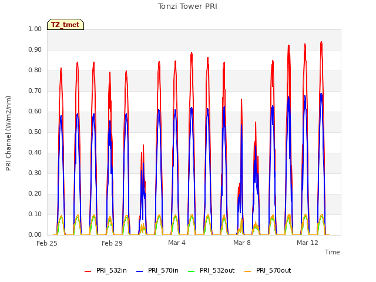
Task: Click the green PRI_532out legend swatch
Action: click(x=192, y=271)
